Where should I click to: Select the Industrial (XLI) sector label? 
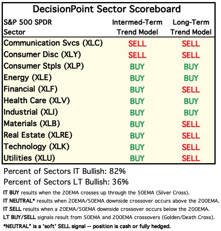pos(31,112)
